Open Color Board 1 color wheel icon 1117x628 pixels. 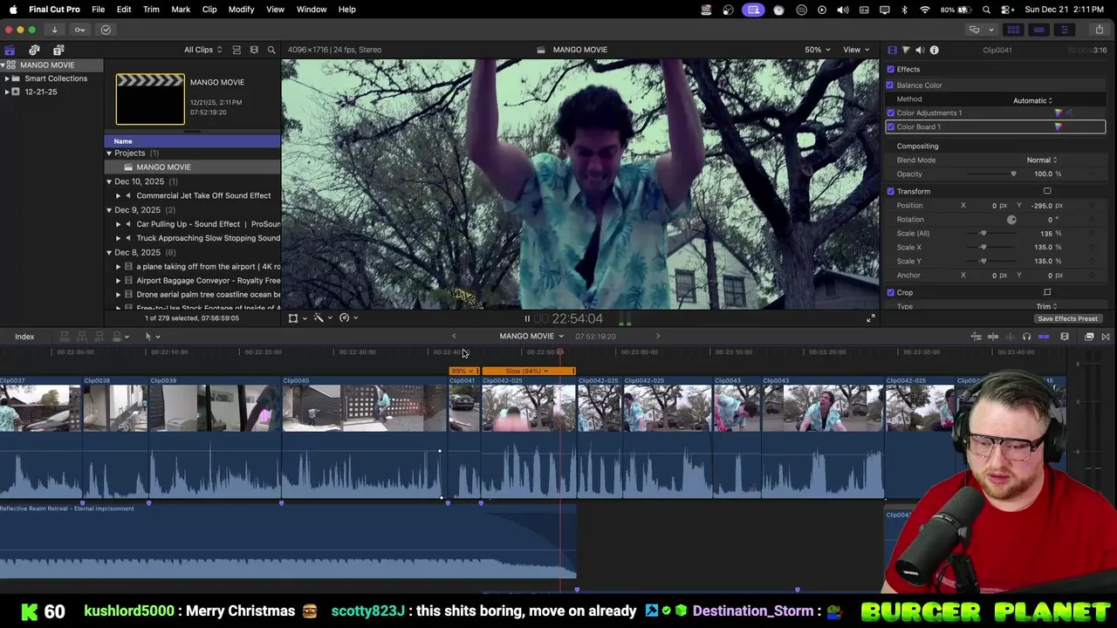(x=1059, y=127)
